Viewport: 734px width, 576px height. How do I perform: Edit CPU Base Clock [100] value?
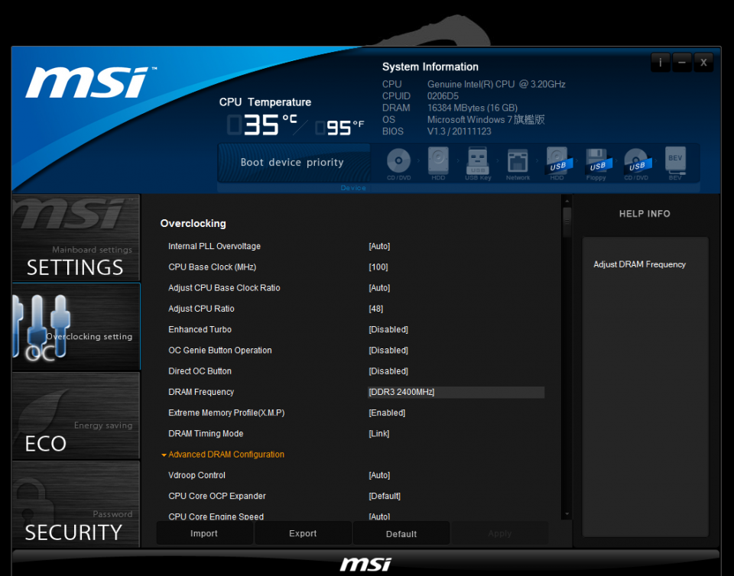click(378, 267)
